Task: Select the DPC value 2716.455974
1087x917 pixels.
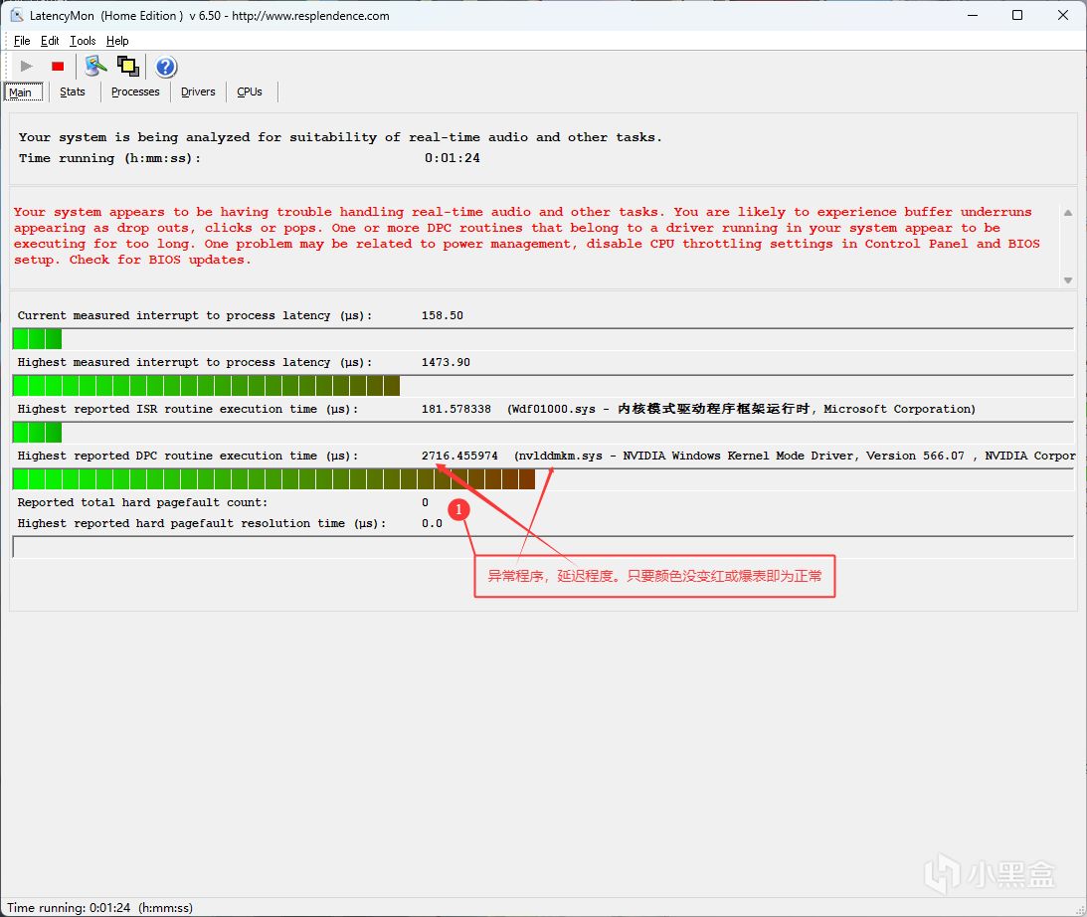Action: [459, 456]
